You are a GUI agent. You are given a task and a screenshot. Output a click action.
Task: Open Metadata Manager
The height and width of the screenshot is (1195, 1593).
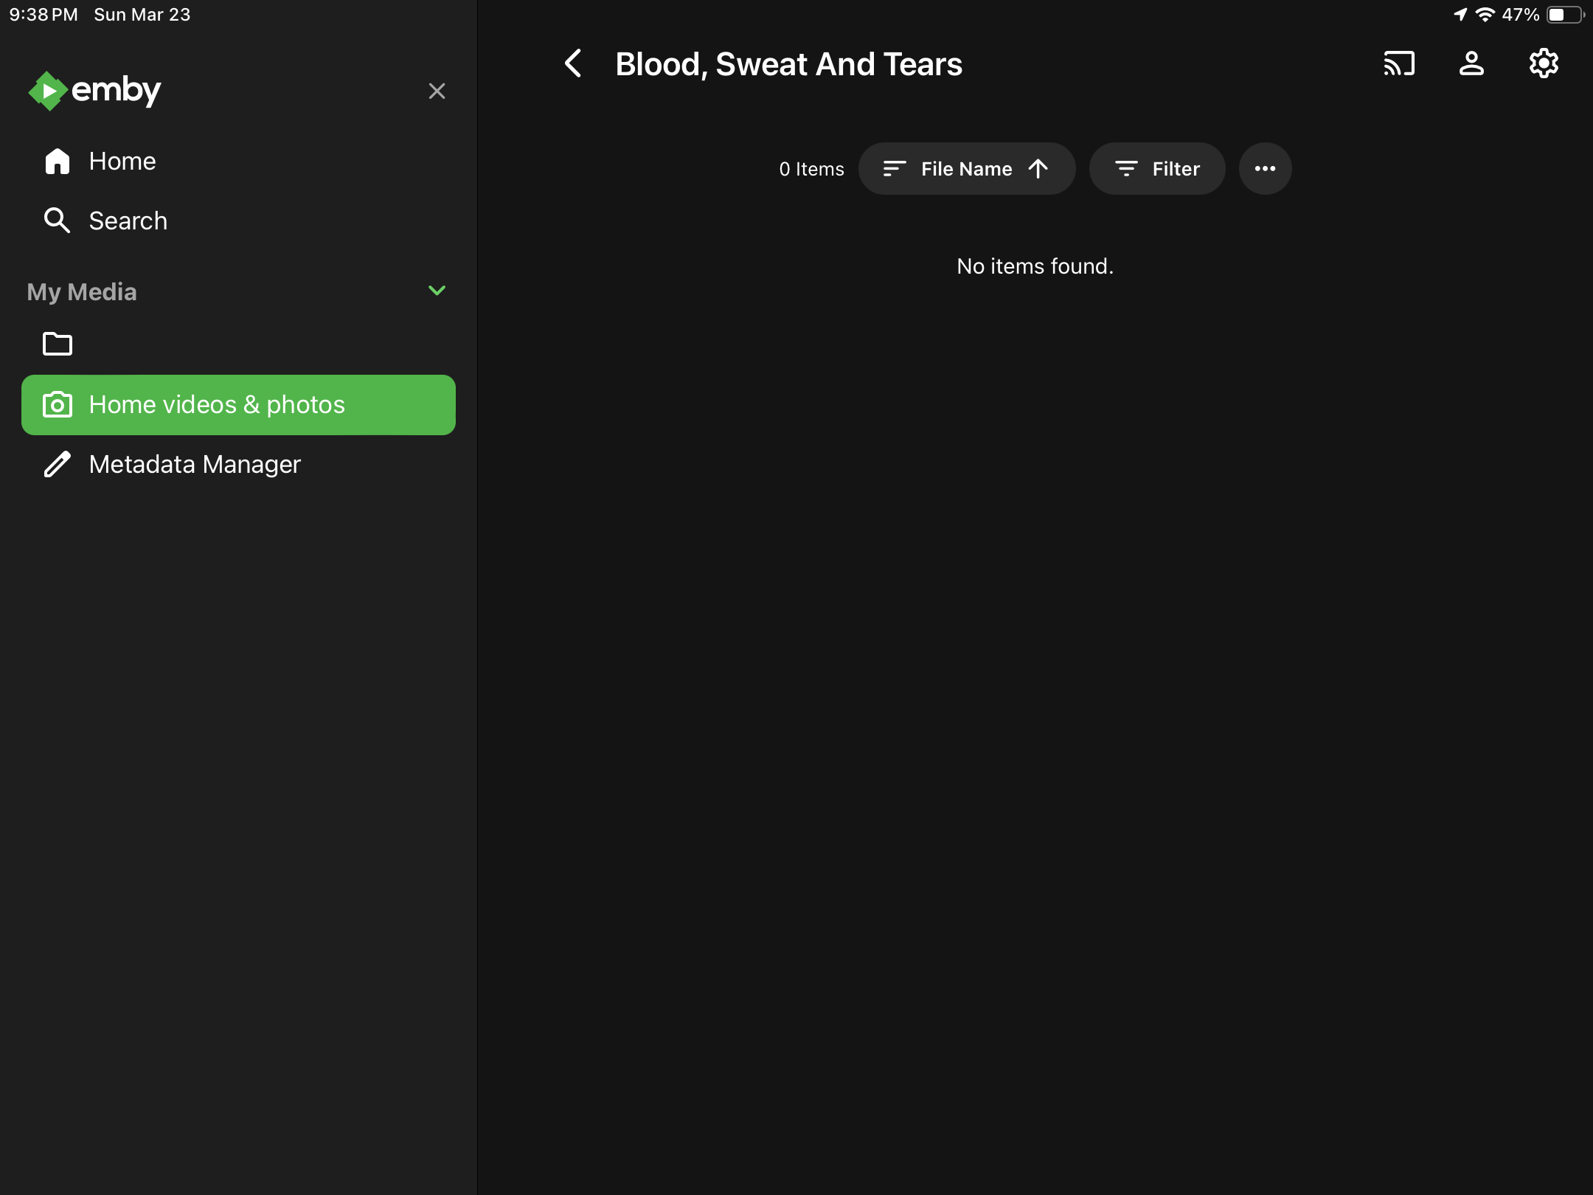click(195, 464)
